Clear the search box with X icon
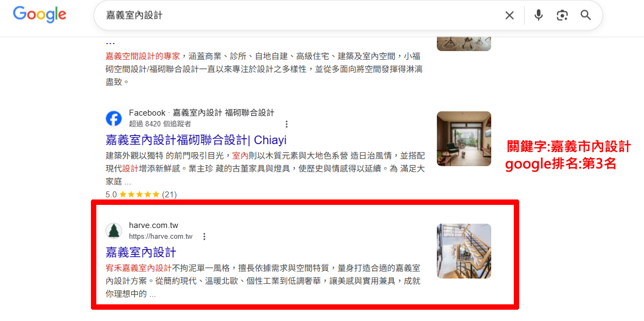 click(x=509, y=16)
